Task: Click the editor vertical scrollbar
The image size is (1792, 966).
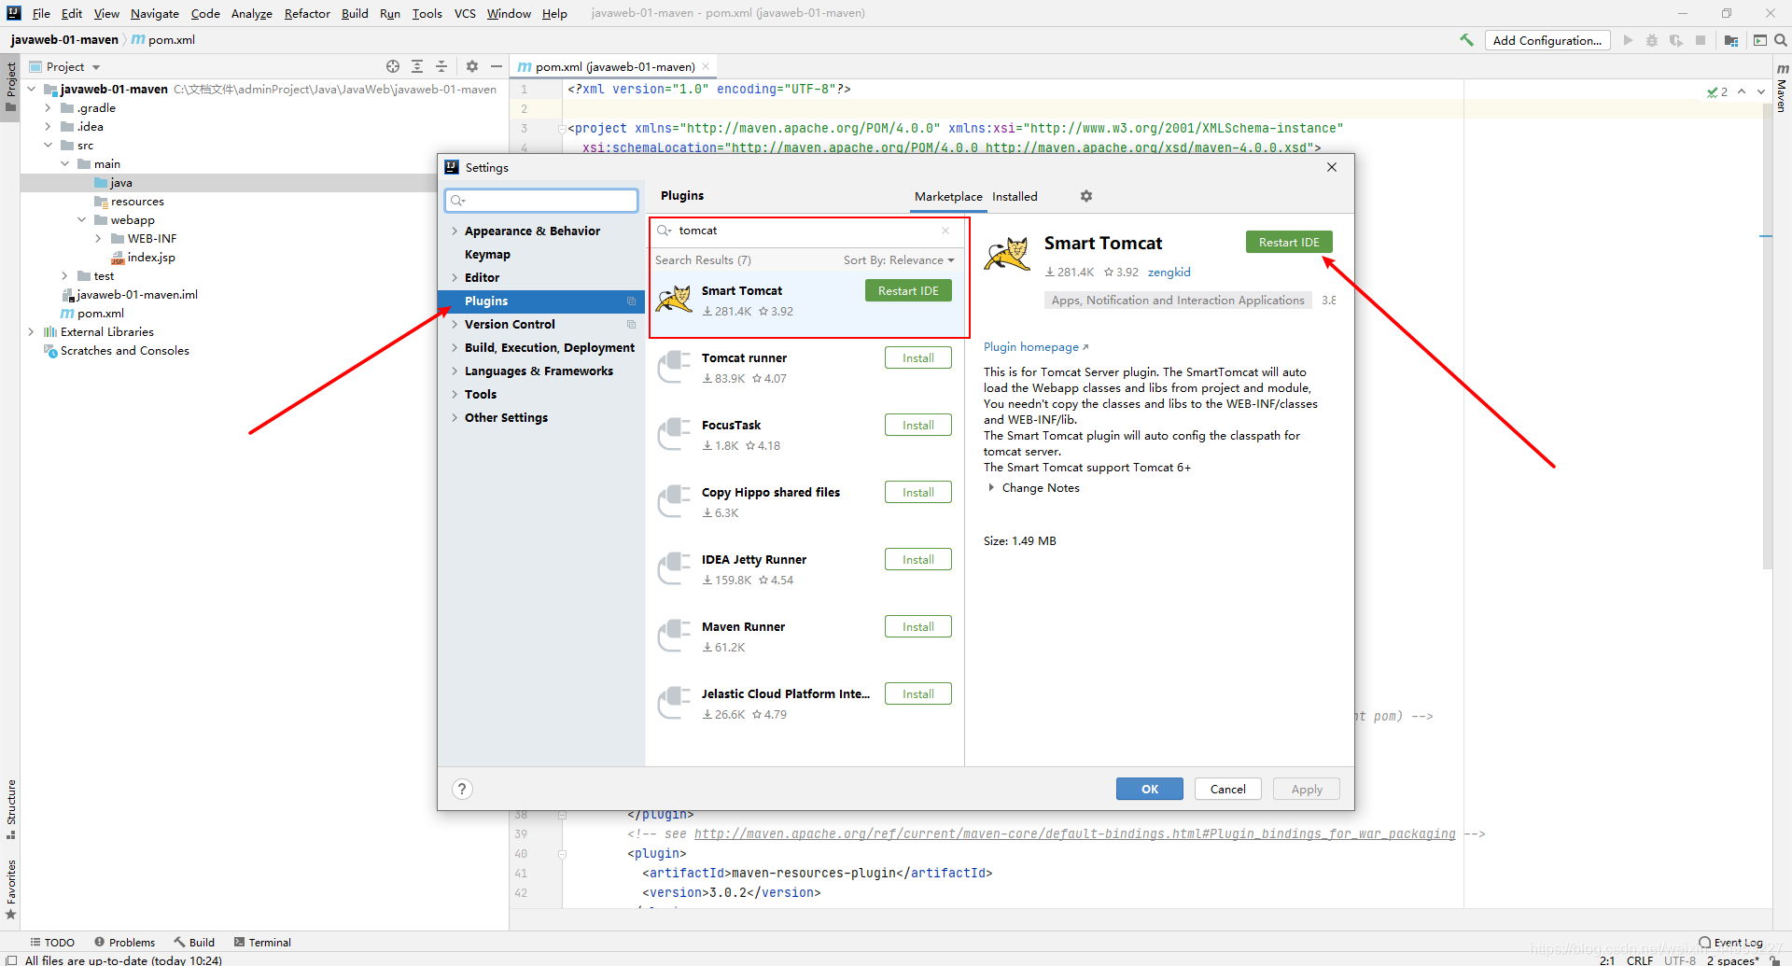Action: tap(1766, 336)
